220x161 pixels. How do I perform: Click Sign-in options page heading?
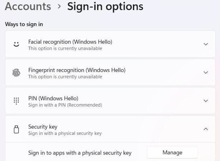105,7
